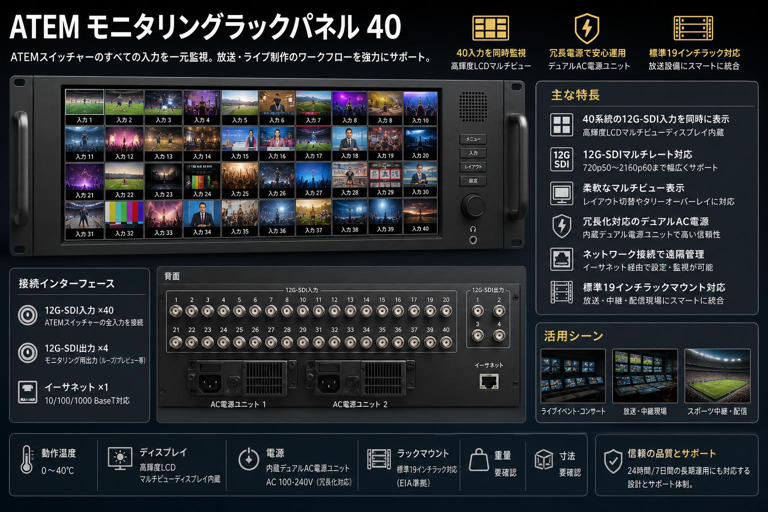Click the monitor icon beside 柔軟なマルチビュー表示
Viewport: 768px width, 512px height.
[561, 193]
